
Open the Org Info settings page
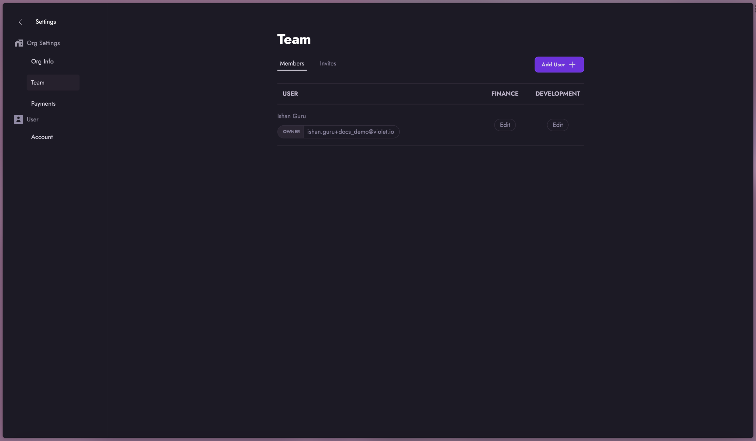tap(42, 61)
